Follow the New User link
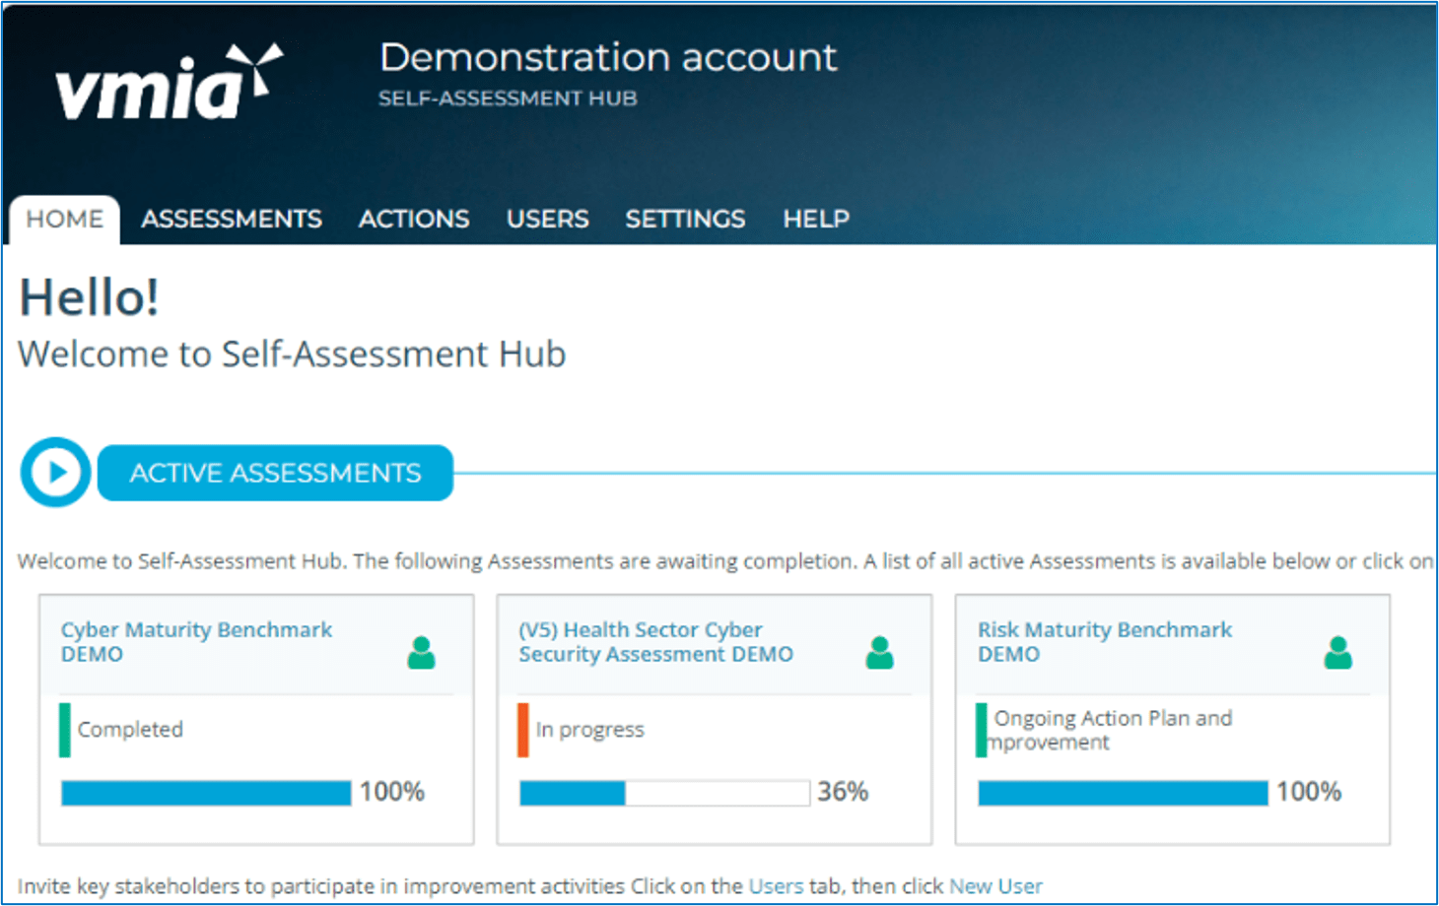 (995, 886)
